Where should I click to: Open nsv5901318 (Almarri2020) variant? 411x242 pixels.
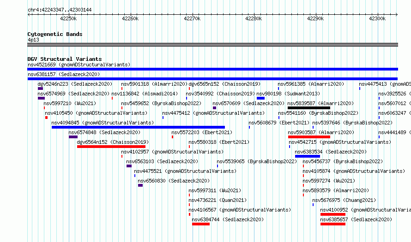(154, 84)
